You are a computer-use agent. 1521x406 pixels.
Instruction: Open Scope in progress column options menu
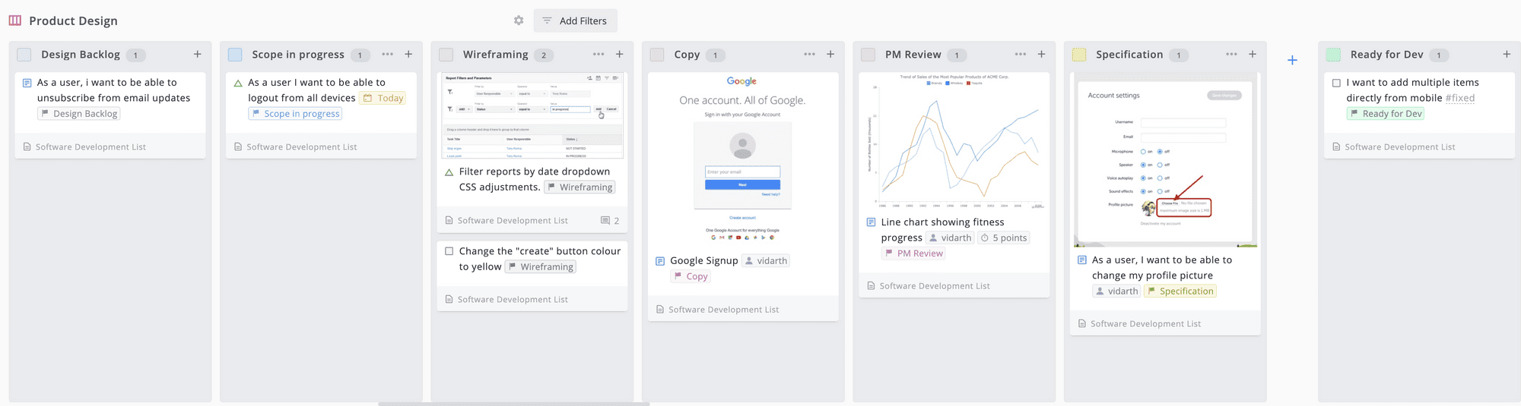pos(388,54)
